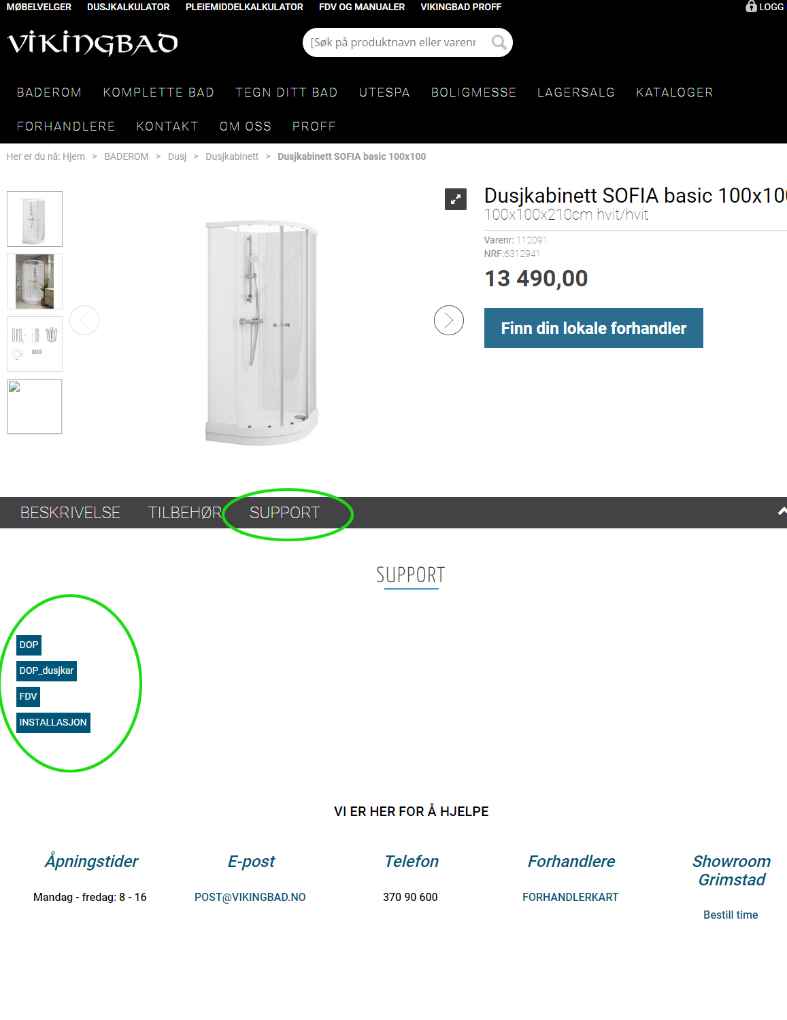This screenshot has height=1020, width=787.
Task: Download the INSTALLASJON document
Action: (53, 722)
